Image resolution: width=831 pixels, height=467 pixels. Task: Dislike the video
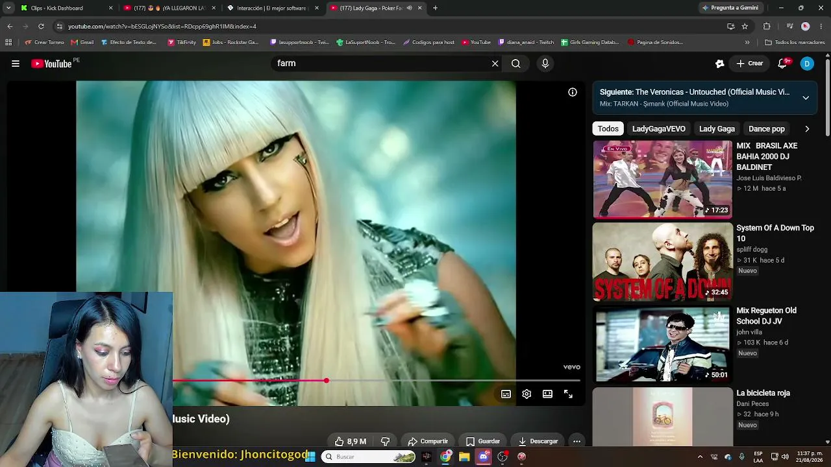[x=385, y=441]
